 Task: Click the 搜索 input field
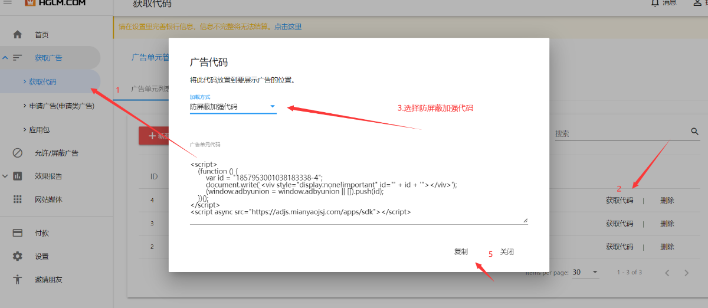621,133
